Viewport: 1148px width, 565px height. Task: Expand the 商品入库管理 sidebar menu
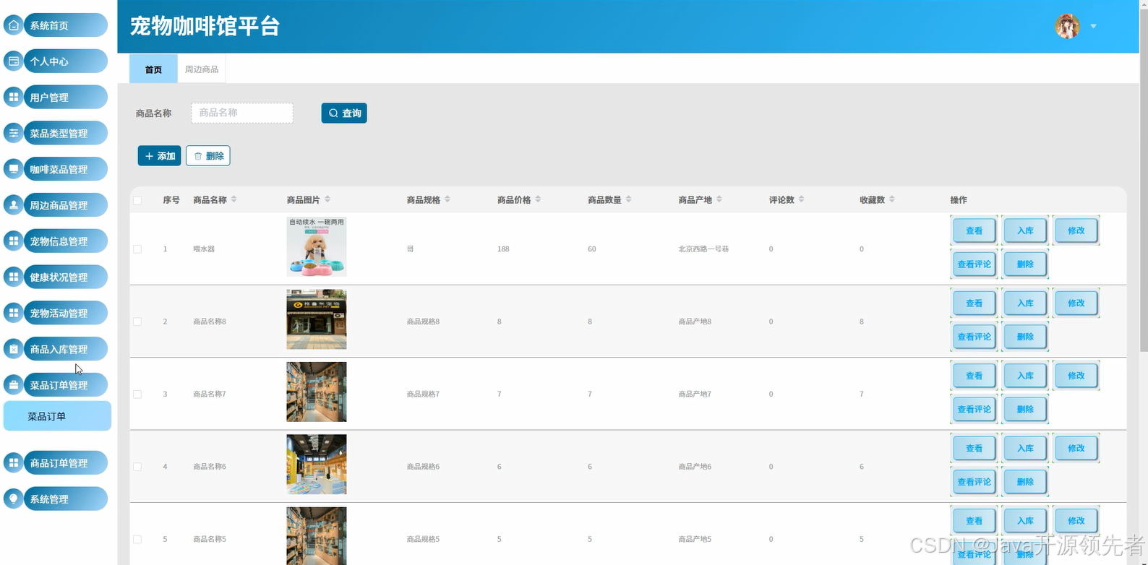66,349
